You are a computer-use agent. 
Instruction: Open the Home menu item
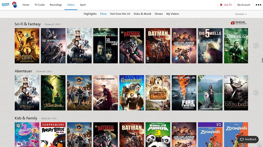coord(26,5)
